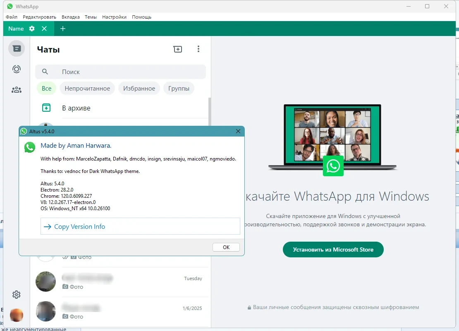This screenshot has height=331, width=459.
Task: Click the OS: Windows_NT x64 line
Action: click(75, 209)
